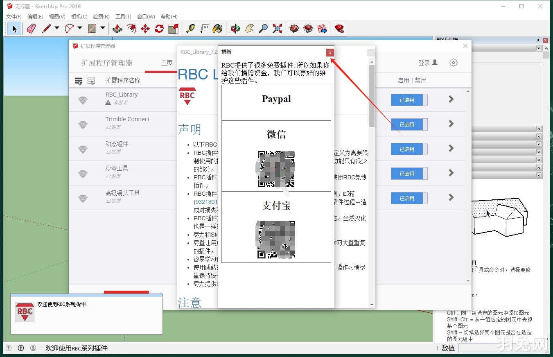Expand the 高级镜头工具 extension row
This screenshot has height=357, width=553.
pyautogui.click(x=451, y=198)
